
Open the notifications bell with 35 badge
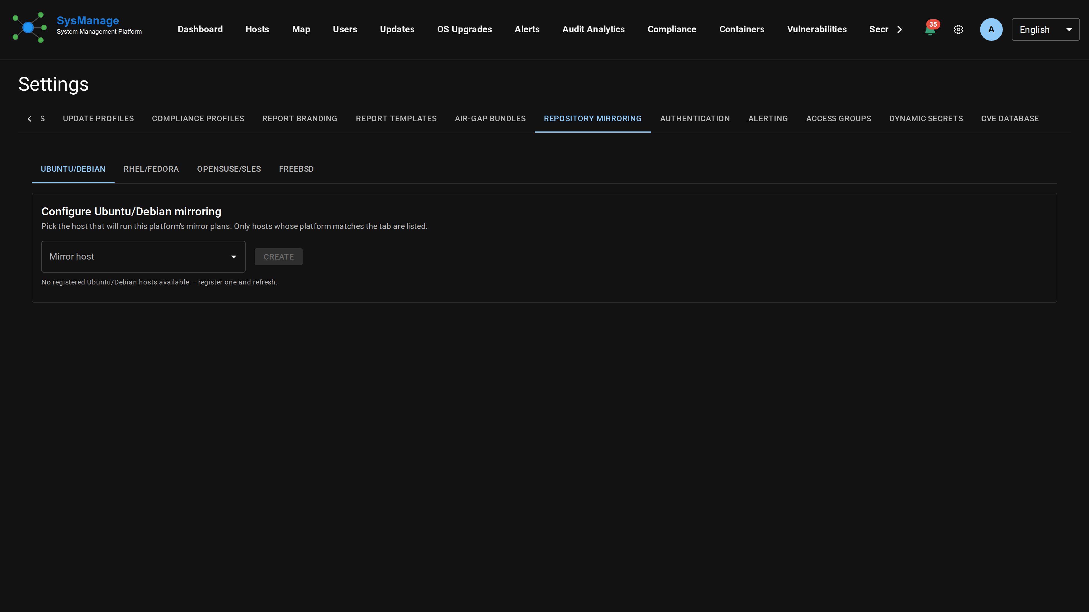[930, 29]
